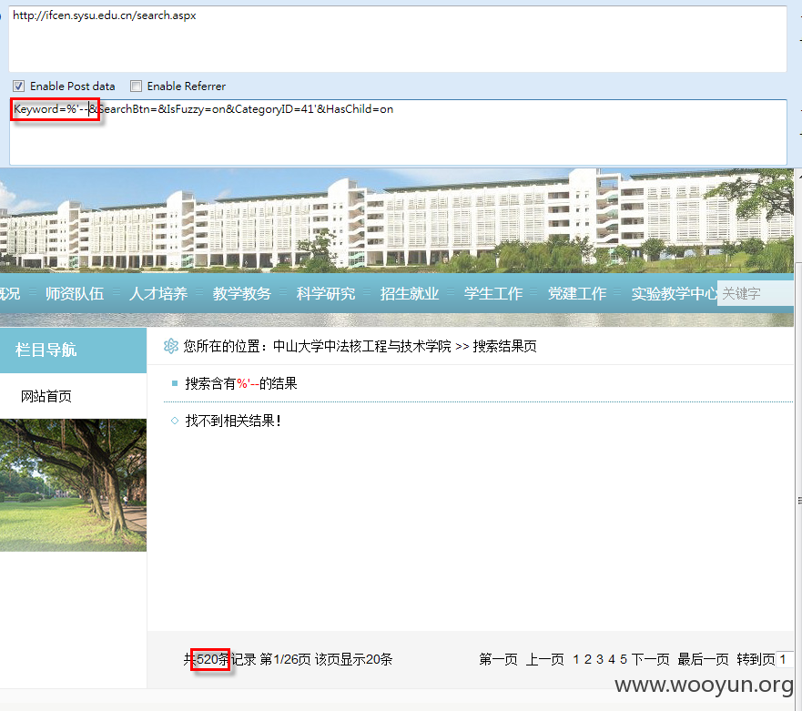The image size is (802, 711).
Task: Enable the Enable Referrer checkbox
Action: pyautogui.click(x=136, y=86)
